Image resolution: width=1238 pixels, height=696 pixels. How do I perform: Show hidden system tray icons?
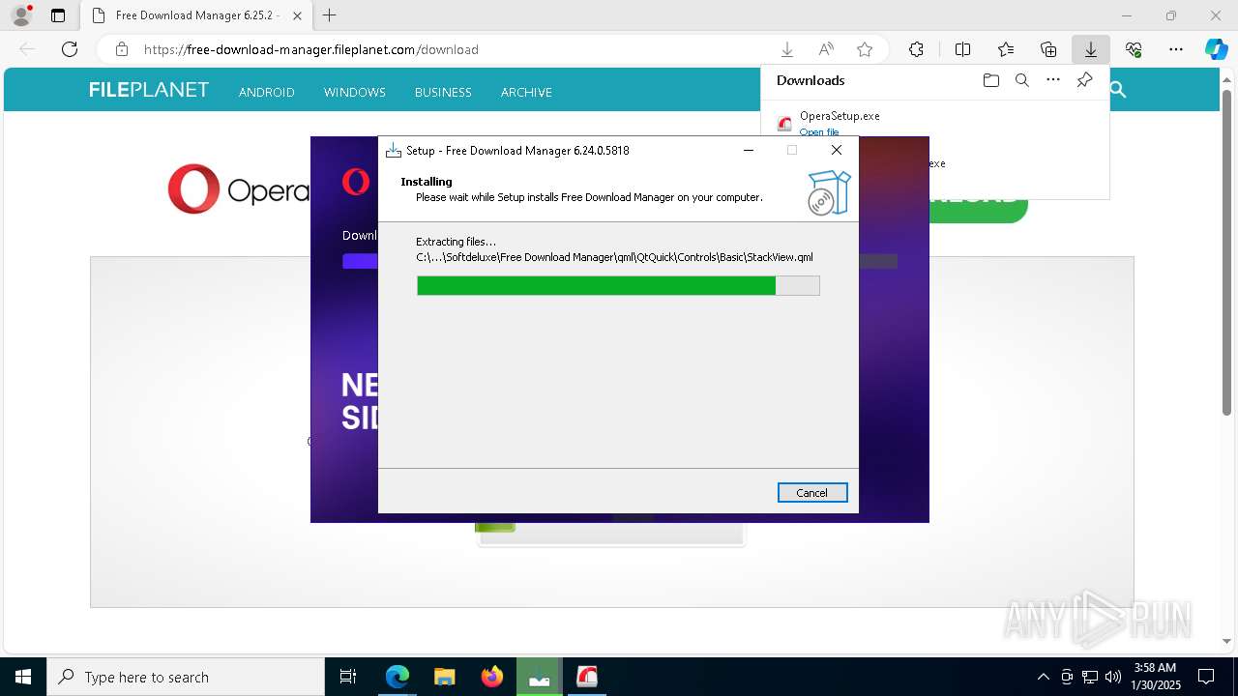[x=1043, y=677]
